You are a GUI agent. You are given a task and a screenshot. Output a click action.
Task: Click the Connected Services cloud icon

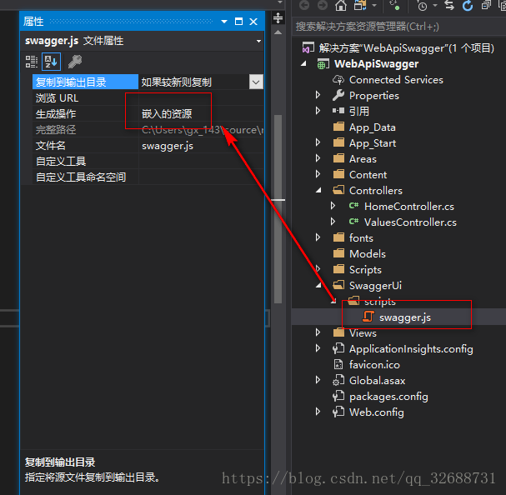tap(338, 80)
